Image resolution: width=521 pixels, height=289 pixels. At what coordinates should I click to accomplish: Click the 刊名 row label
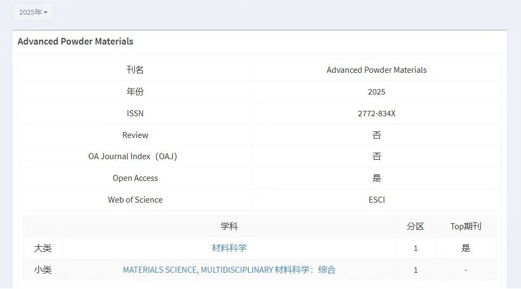click(x=135, y=70)
